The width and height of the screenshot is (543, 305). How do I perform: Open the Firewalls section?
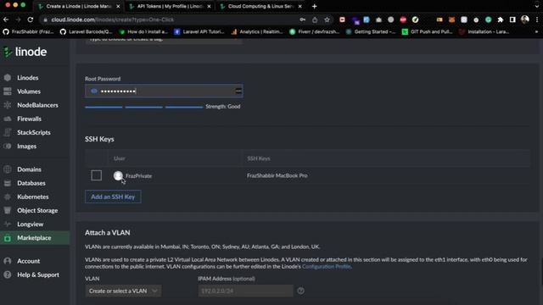point(29,119)
